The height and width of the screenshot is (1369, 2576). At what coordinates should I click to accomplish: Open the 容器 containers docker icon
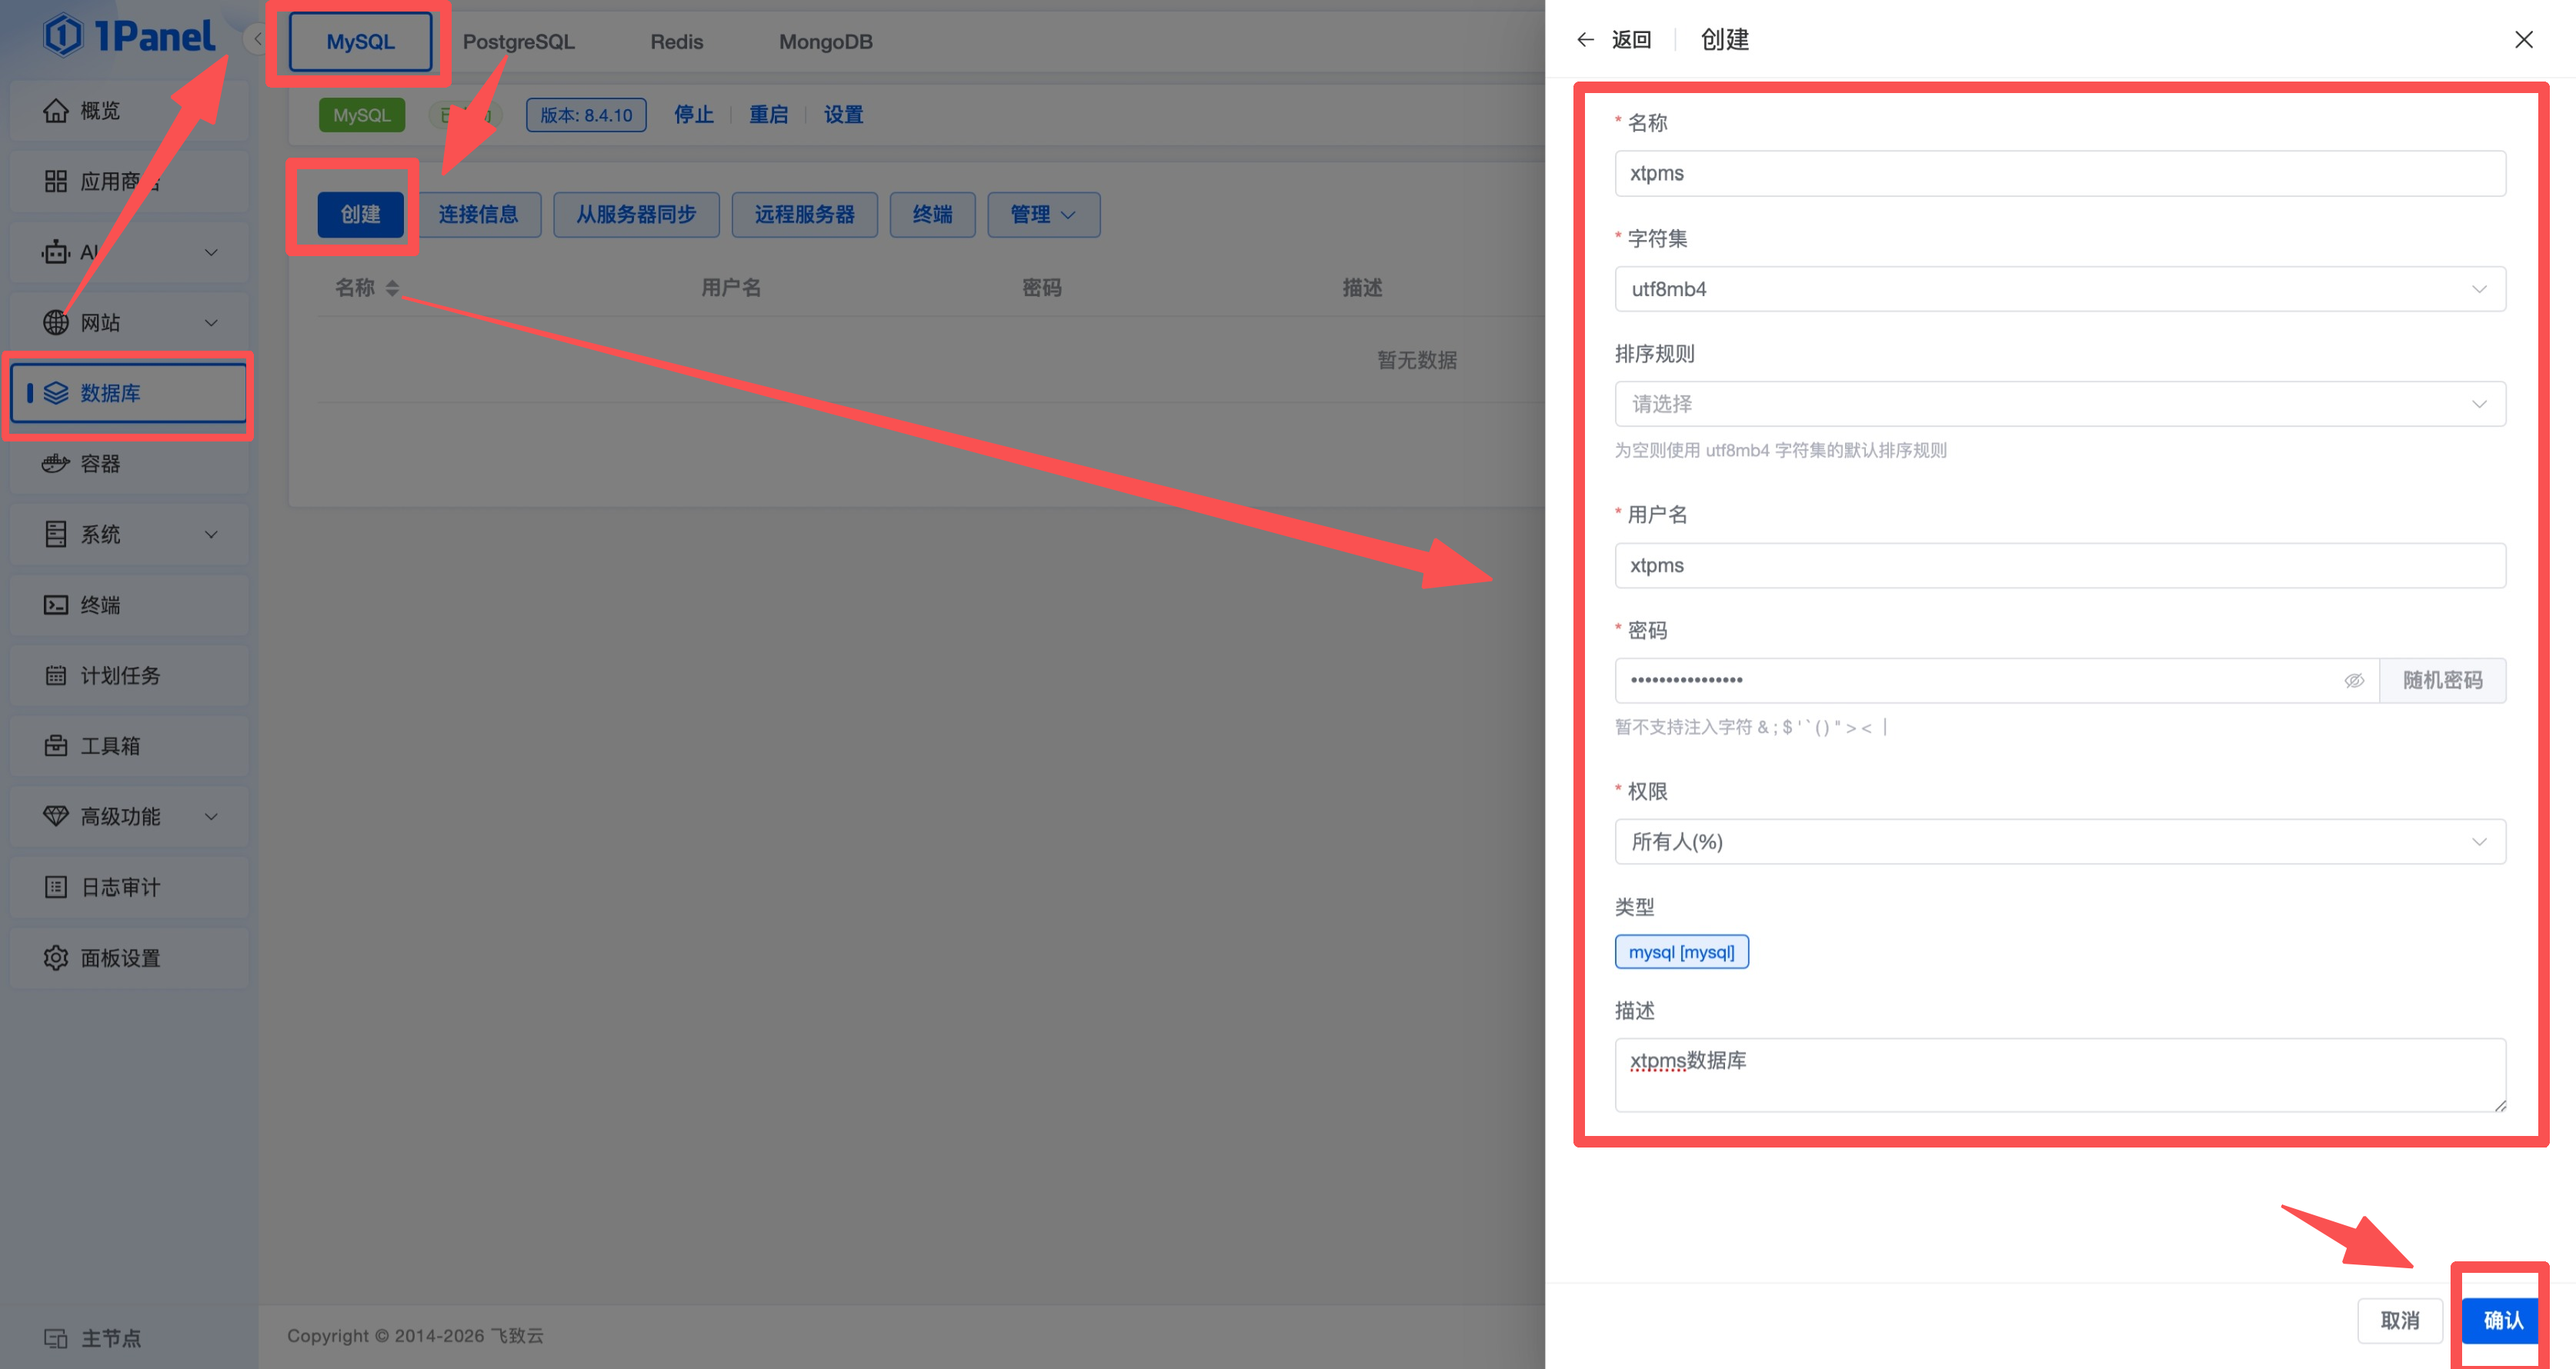(56, 464)
